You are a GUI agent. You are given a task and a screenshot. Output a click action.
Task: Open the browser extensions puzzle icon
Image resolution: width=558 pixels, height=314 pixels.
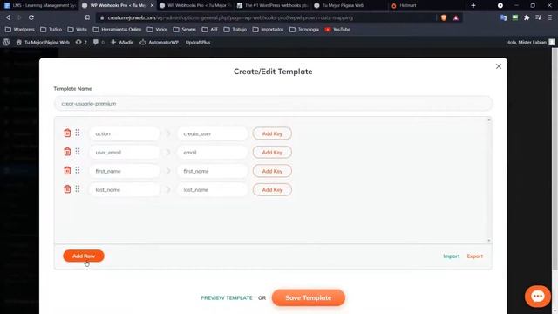[x=527, y=17]
